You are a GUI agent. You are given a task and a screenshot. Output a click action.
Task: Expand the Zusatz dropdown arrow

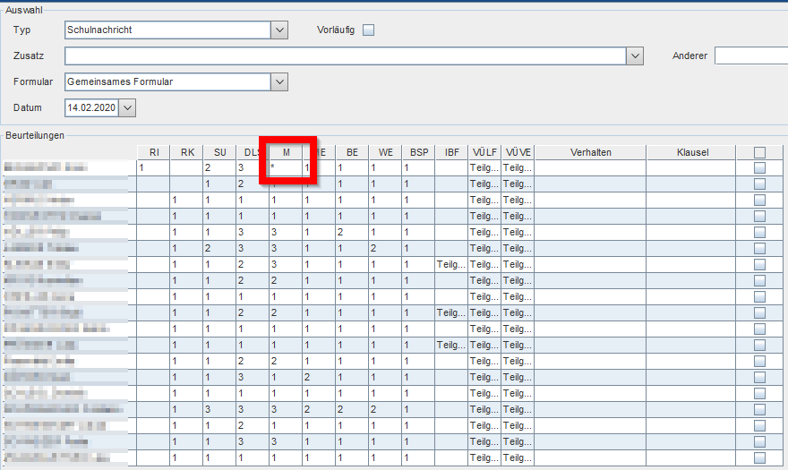635,56
